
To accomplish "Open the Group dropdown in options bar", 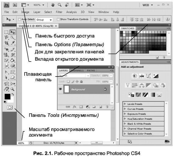I will [44, 20].
